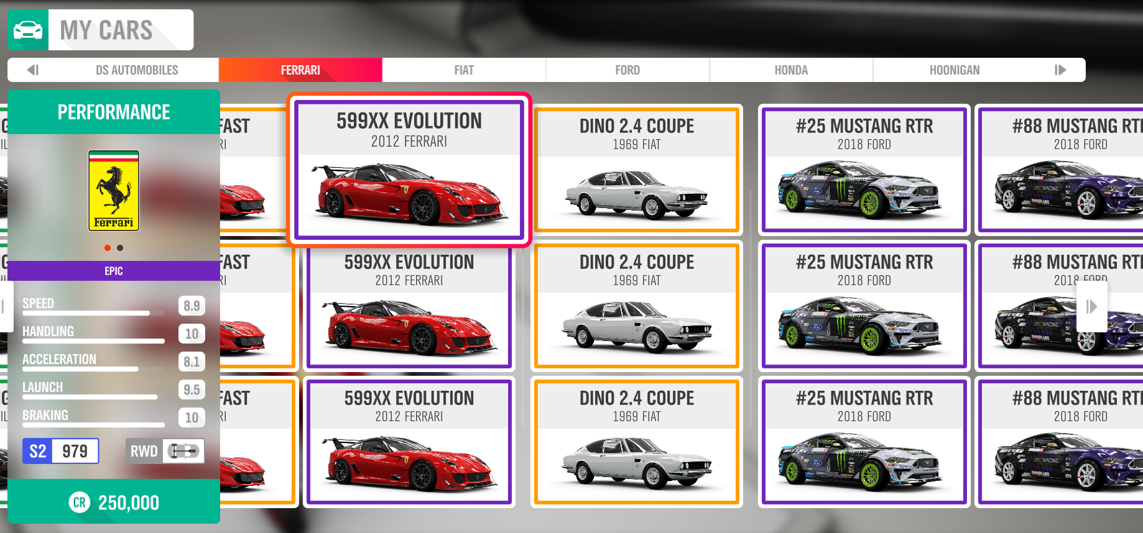This screenshot has height=533, width=1143.
Task: Click the 2018 Ford label on top #25 Mustang card
Action: point(864,144)
